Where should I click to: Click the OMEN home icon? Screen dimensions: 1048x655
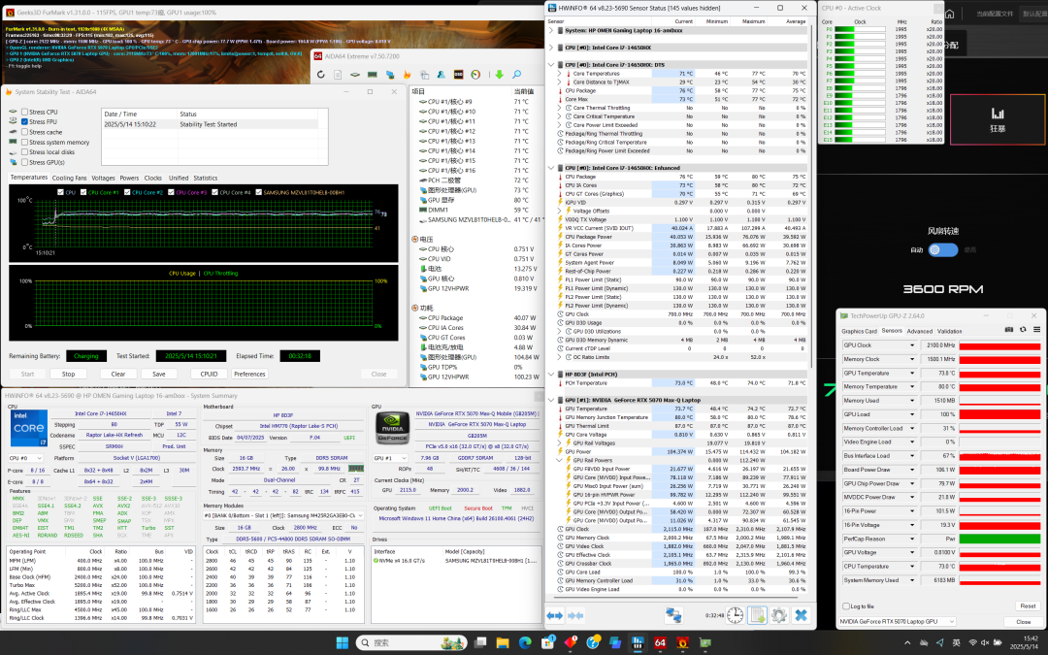click(950, 14)
